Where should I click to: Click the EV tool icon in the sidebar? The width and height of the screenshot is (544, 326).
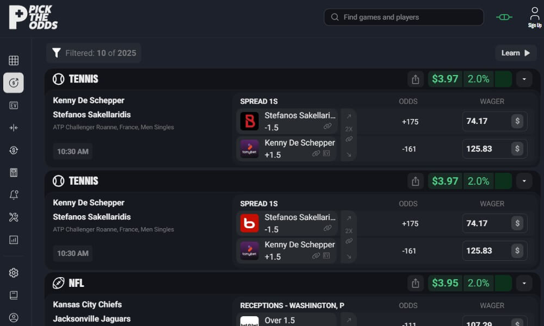(14, 105)
